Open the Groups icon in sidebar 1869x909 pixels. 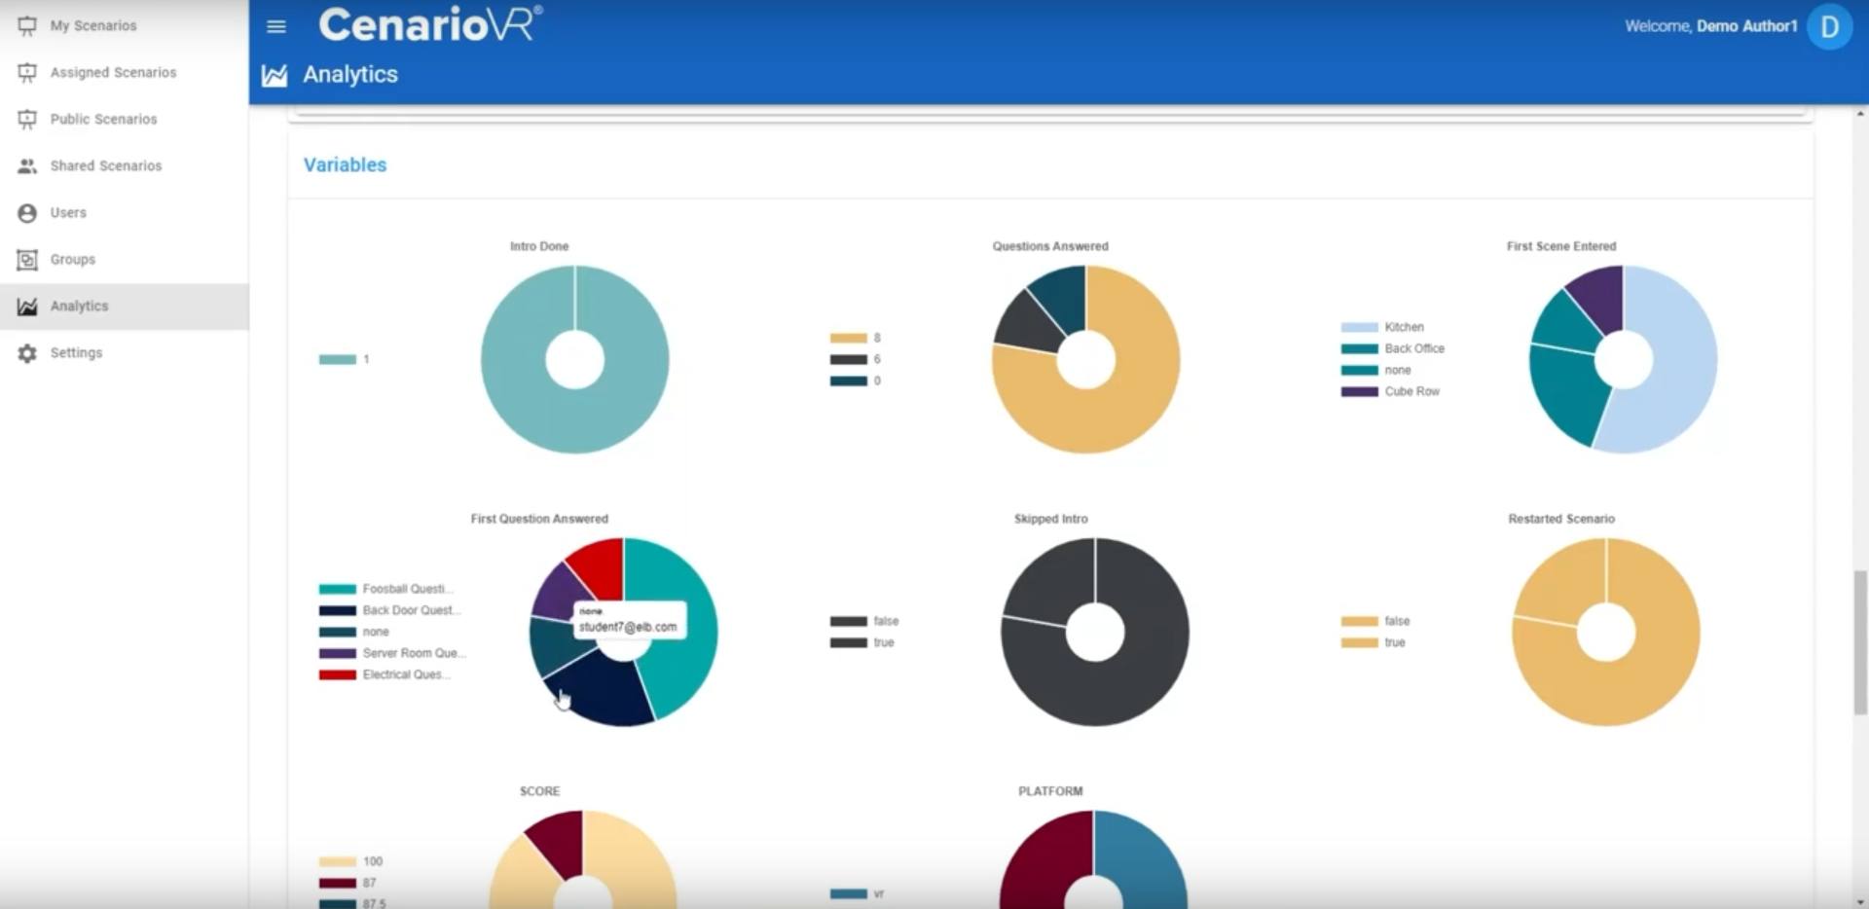click(27, 260)
